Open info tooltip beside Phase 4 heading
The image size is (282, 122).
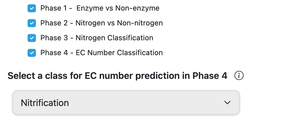(239, 76)
